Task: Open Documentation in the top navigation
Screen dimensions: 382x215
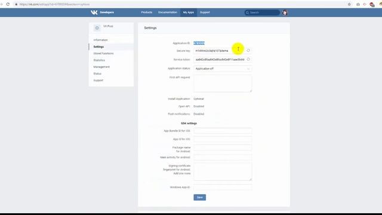Action: coord(168,12)
